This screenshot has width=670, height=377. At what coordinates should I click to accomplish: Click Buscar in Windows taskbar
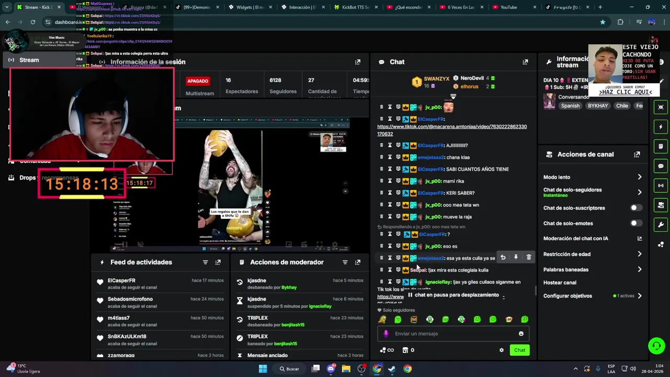click(x=289, y=369)
